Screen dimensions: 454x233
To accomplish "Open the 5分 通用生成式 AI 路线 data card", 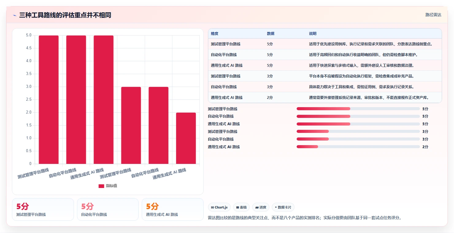I will point(173,209).
